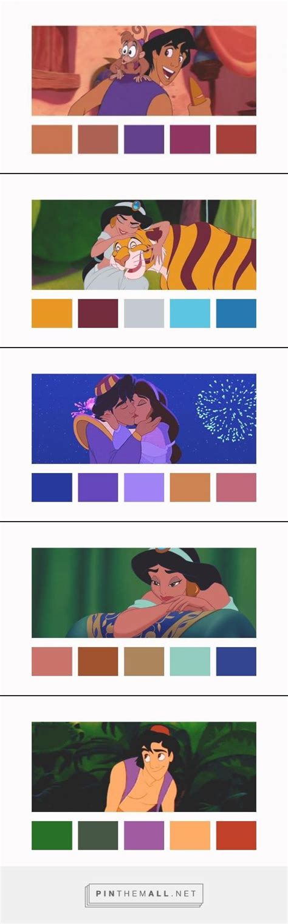
Task: Pick the sky blue swatch under Rajah image
Action: pyautogui.click(x=190, y=313)
